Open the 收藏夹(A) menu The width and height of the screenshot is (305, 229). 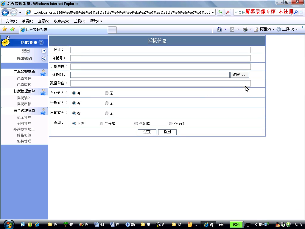(x=61, y=21)
